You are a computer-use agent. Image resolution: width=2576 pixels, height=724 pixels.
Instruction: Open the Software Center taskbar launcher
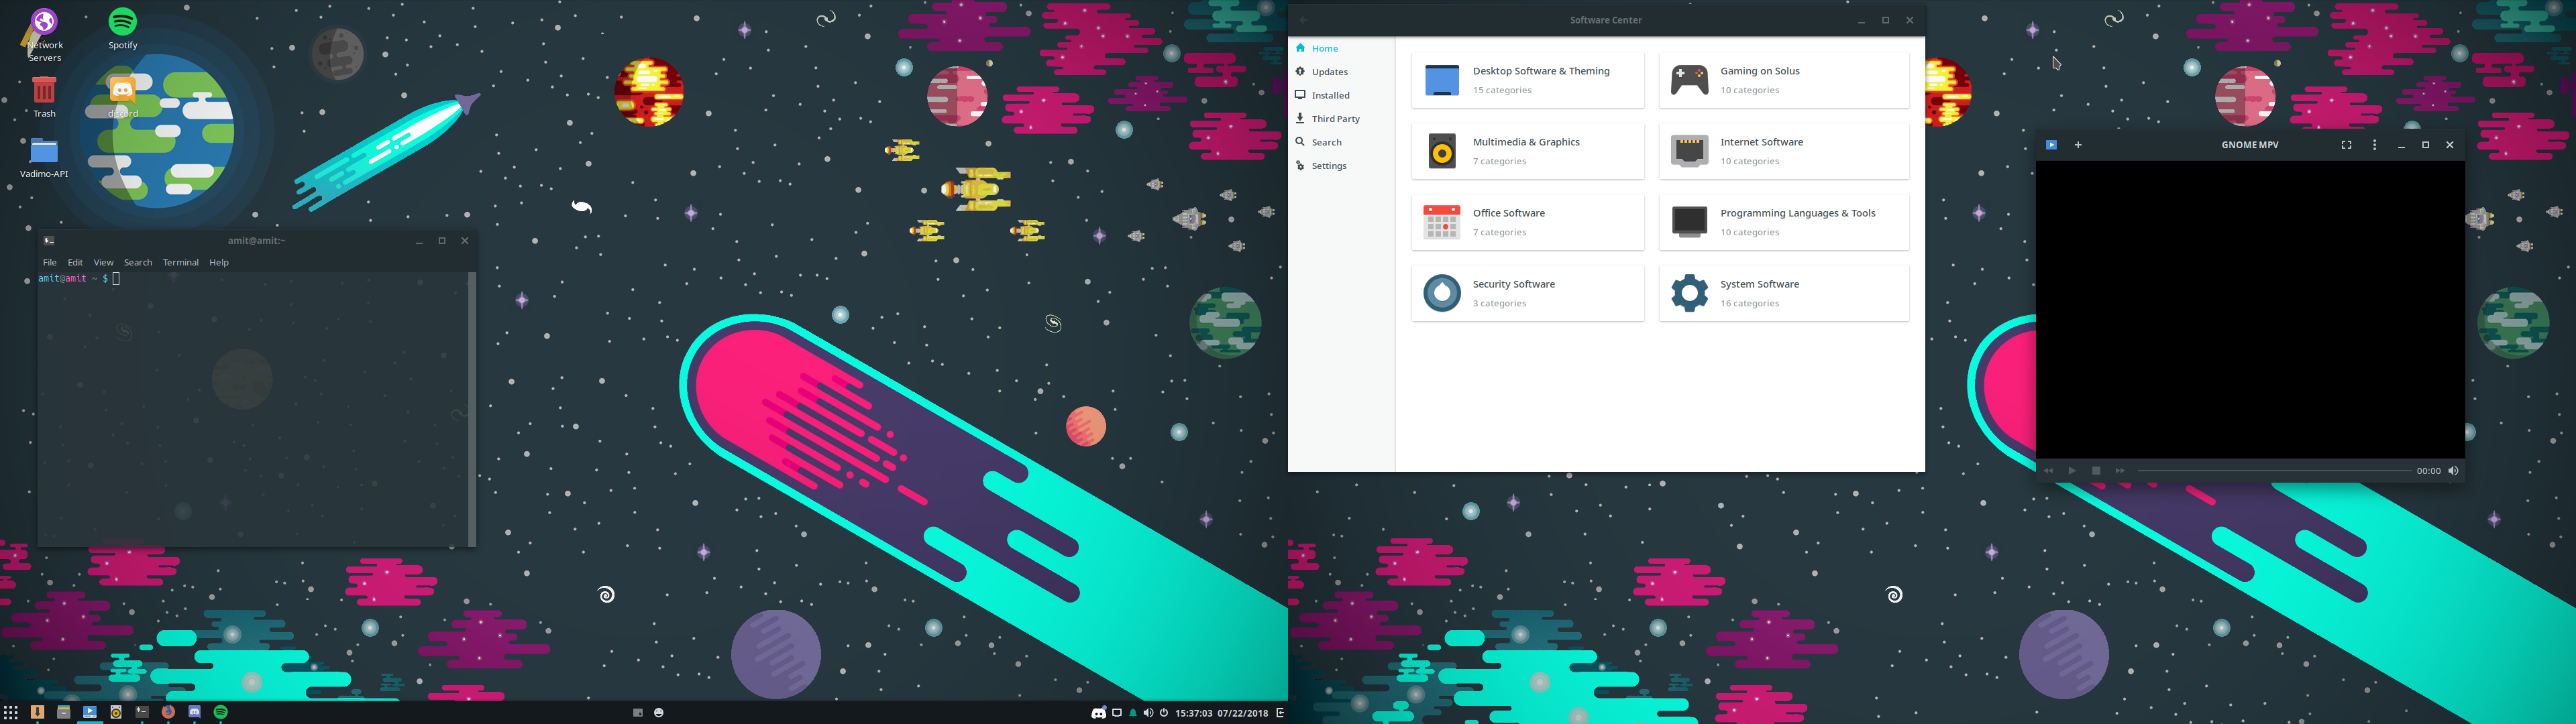(37, 712)
